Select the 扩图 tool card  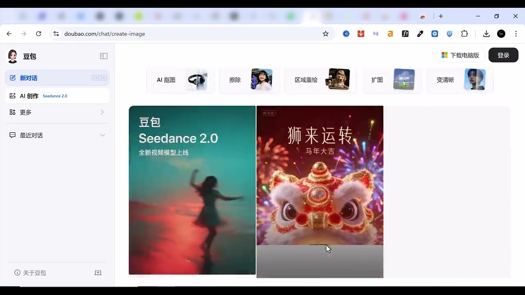tap(392, 80)
